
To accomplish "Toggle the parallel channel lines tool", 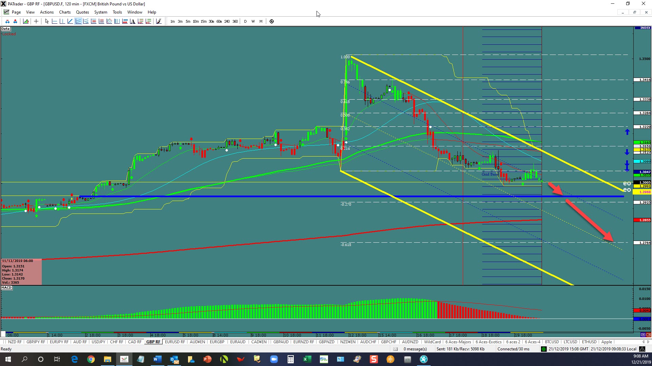I will pyautogui.click(x=78, y=21).
